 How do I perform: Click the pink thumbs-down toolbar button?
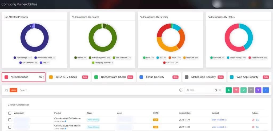(236, 90)
